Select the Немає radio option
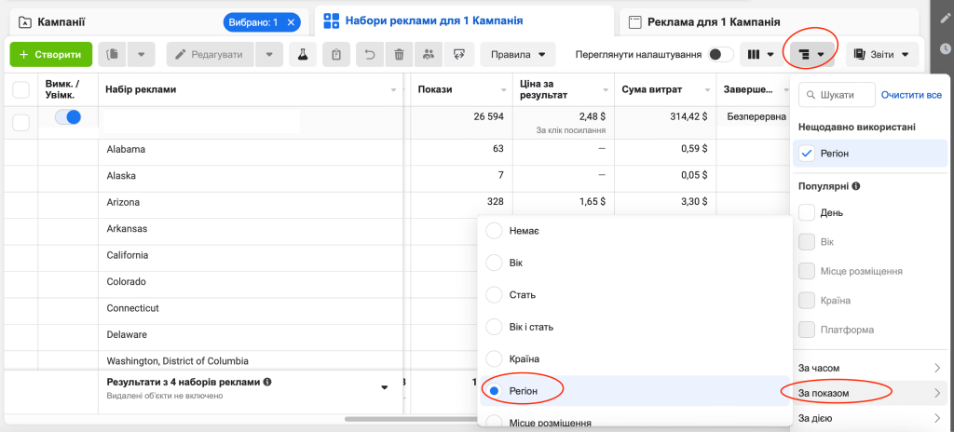The height and width of the screenshot is (432, 954). (494, 231)
